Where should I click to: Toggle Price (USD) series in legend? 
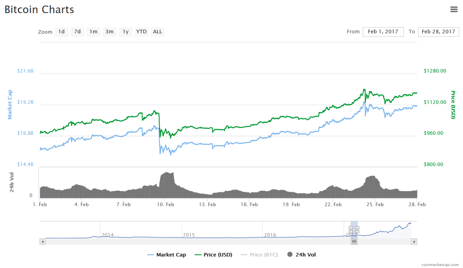(x=213, y=255)
